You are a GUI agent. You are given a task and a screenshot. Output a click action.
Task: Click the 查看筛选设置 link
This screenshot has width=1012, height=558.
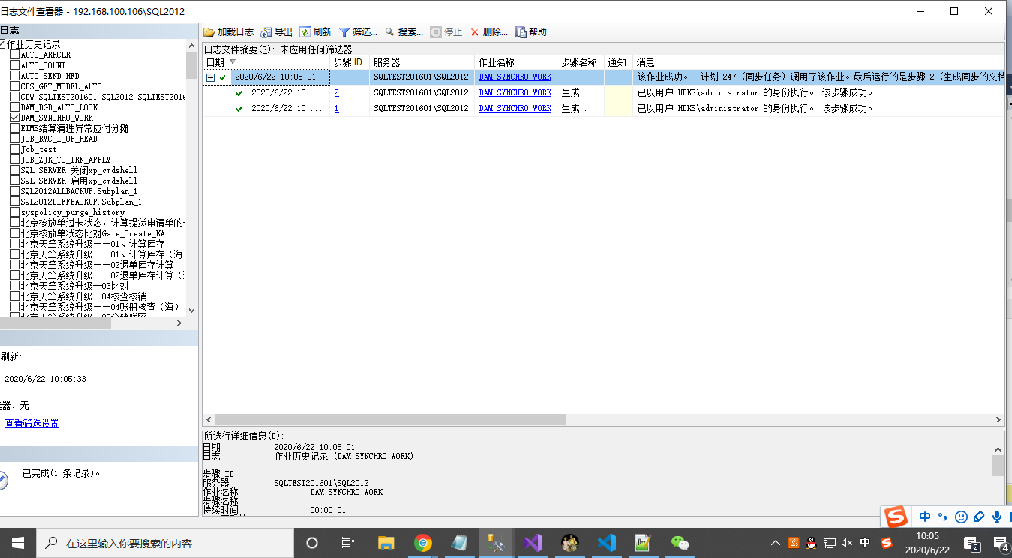(x=32, y=423)
